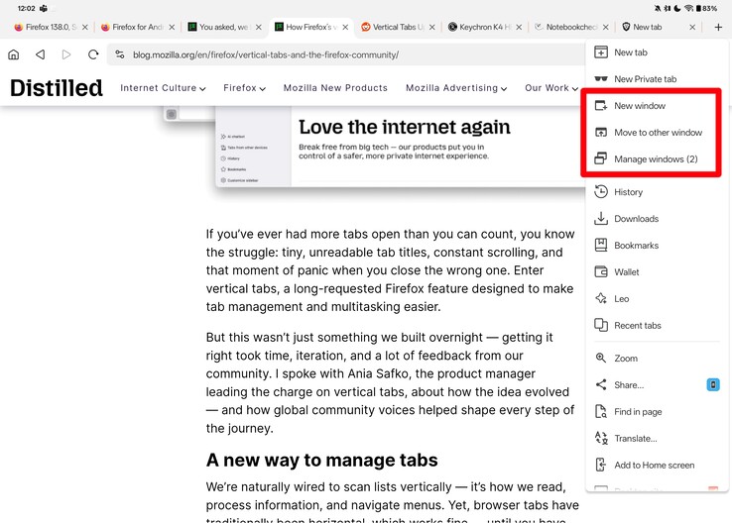Close the 'Notebookcheck' tab
Image resolution: width=732 pixels, height=523 pixels.
coord(605,27)
